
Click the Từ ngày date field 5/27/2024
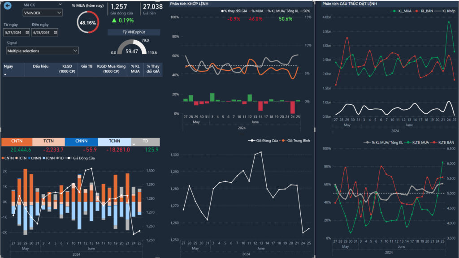14,32
